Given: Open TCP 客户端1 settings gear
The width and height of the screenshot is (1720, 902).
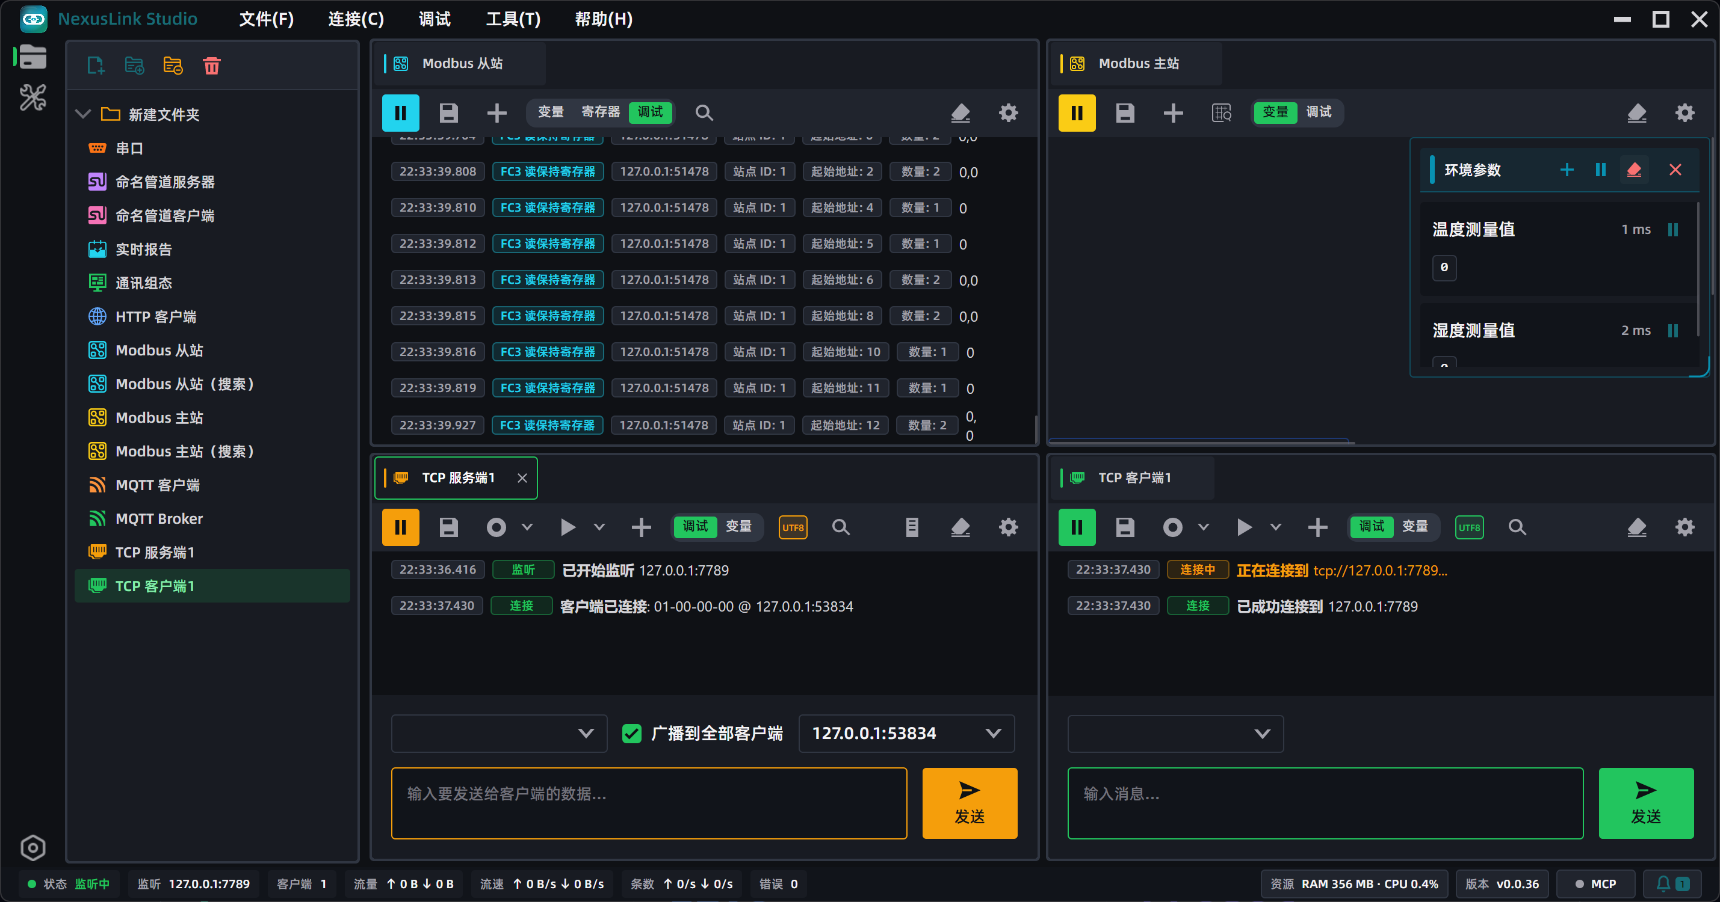Looking at the screenshot, I should click(x=1684, y=527).
